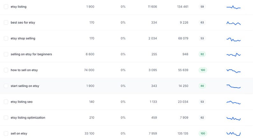Check the box for 'etsy listing'
Image resolution: width=253 pixels, height=139 pixels.
6,7
